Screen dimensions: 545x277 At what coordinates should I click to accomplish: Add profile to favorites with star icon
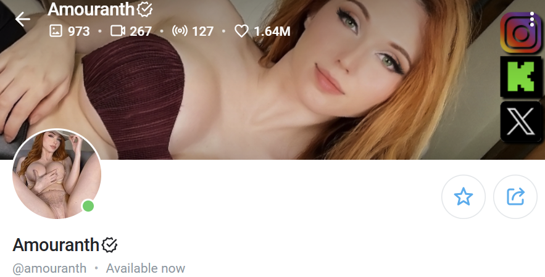464,197
